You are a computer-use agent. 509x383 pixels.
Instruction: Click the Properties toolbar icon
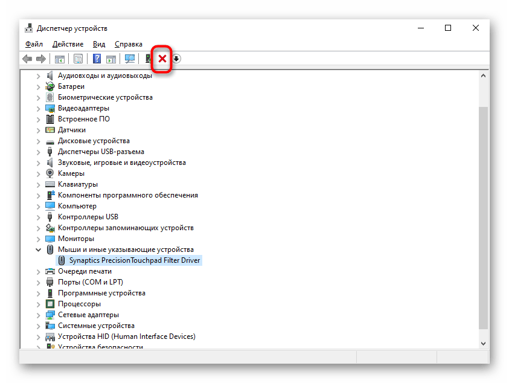(78, 59)
